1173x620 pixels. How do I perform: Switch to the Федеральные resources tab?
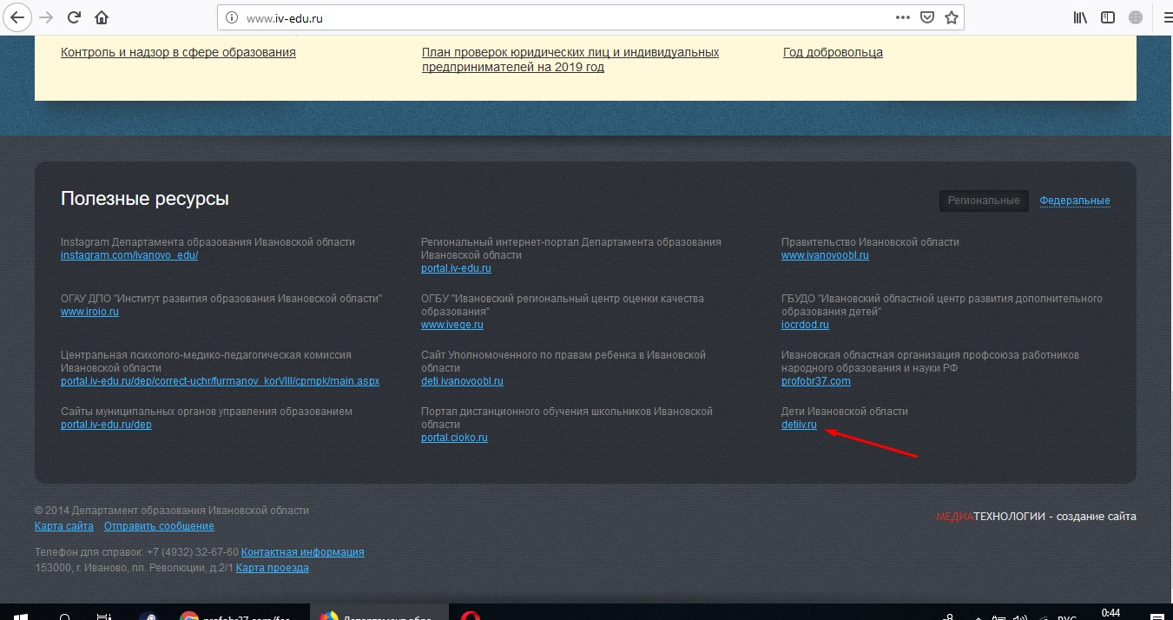(x=1075, y=201)
